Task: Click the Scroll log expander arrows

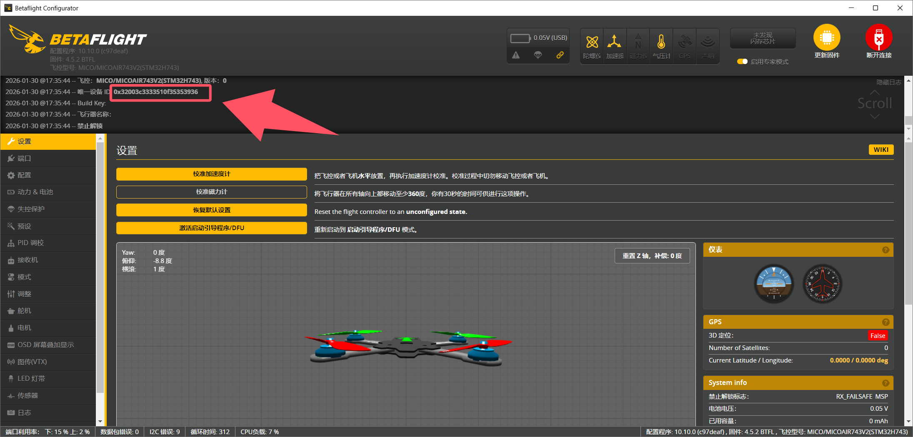Action: tap(874, 104)
